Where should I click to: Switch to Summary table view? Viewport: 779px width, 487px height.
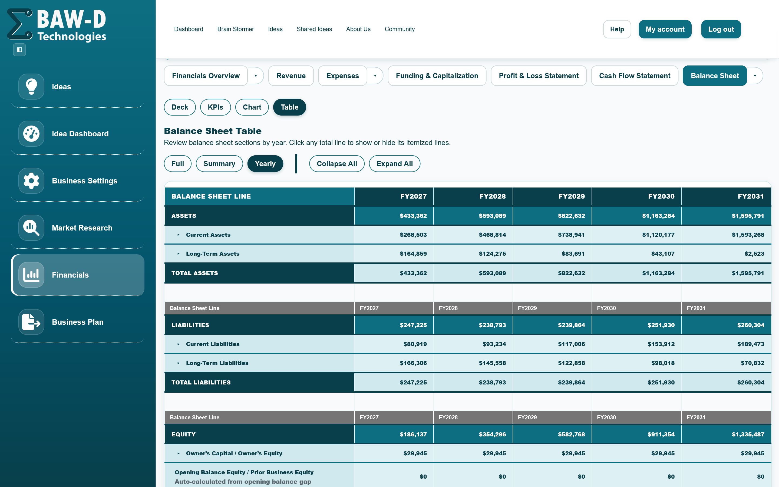[219, 164]
